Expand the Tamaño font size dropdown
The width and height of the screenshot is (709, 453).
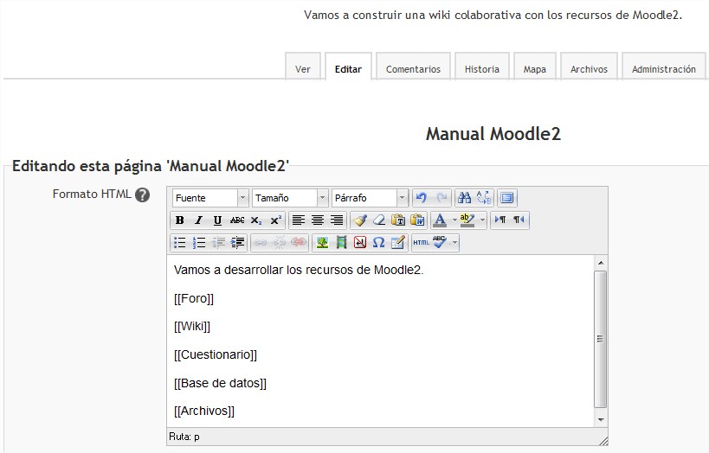pyautogui.click(x=290, y=198)
